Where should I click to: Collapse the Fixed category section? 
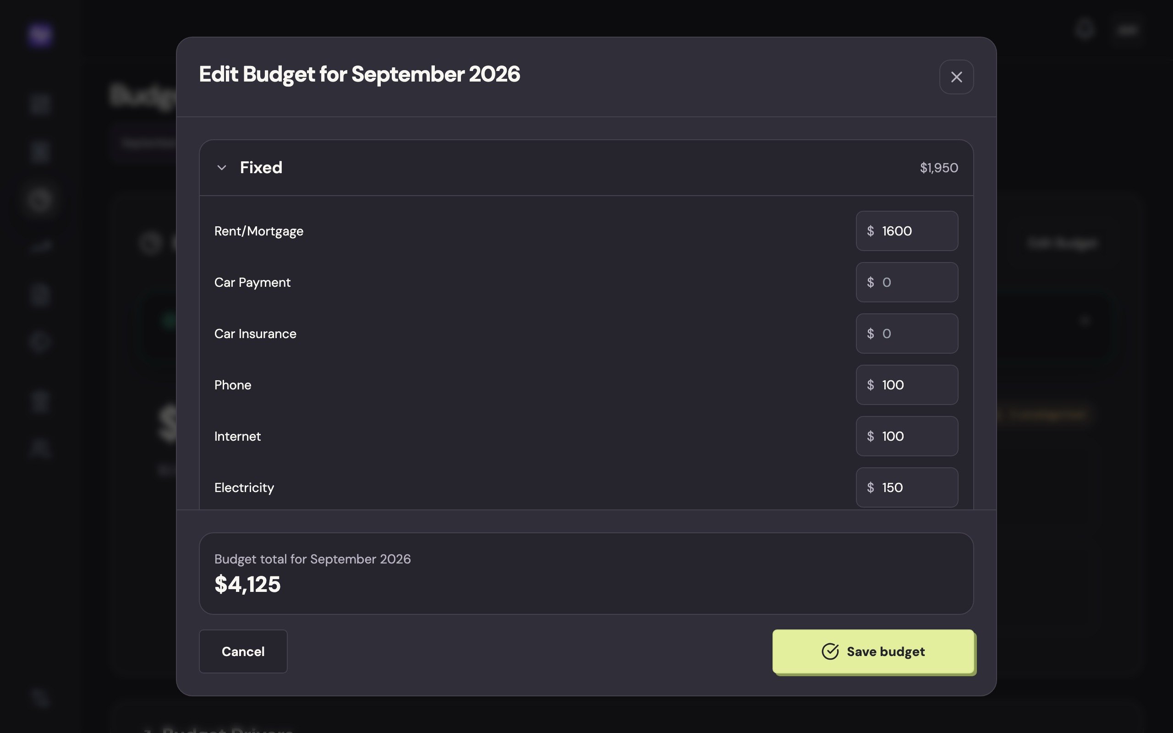(221, 168)
